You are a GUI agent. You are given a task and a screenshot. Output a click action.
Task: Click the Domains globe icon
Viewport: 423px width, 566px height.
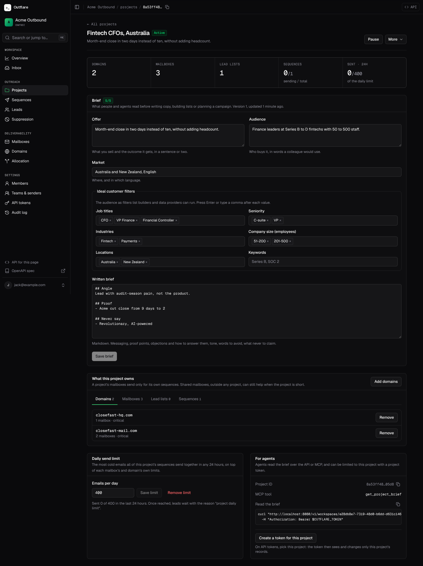click(7, 151)
